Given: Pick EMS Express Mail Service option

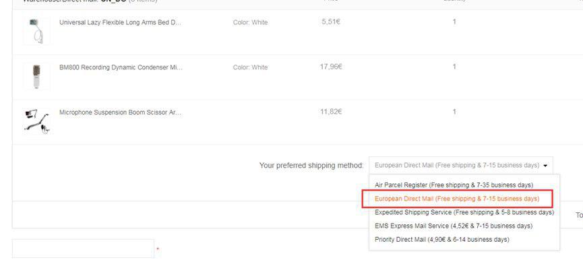Looking at the screenshot, I should [x=454, y=226].
